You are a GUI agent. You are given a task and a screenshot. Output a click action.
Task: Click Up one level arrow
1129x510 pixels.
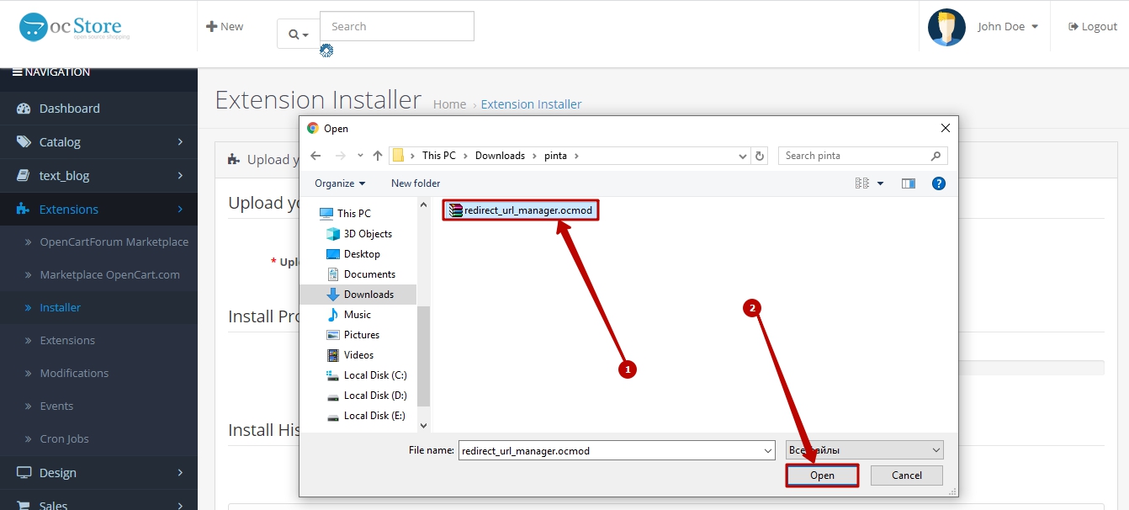click(x=378, y=156)
